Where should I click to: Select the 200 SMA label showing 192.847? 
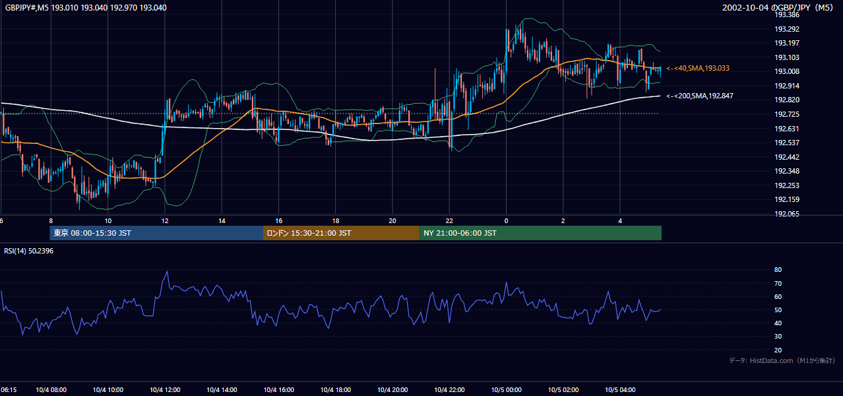pos(700,96)
